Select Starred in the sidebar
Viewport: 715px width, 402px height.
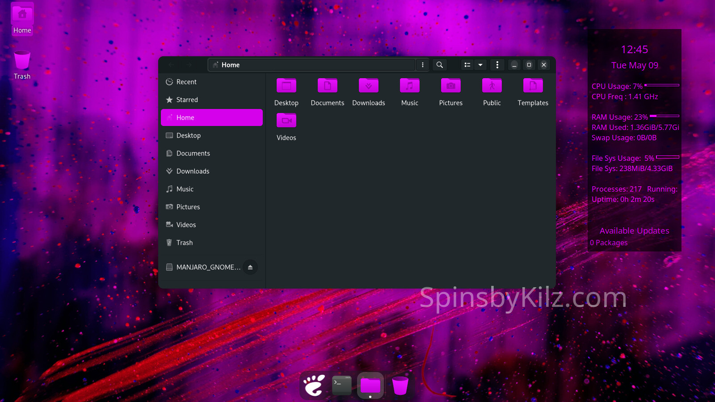pos(187,100)
